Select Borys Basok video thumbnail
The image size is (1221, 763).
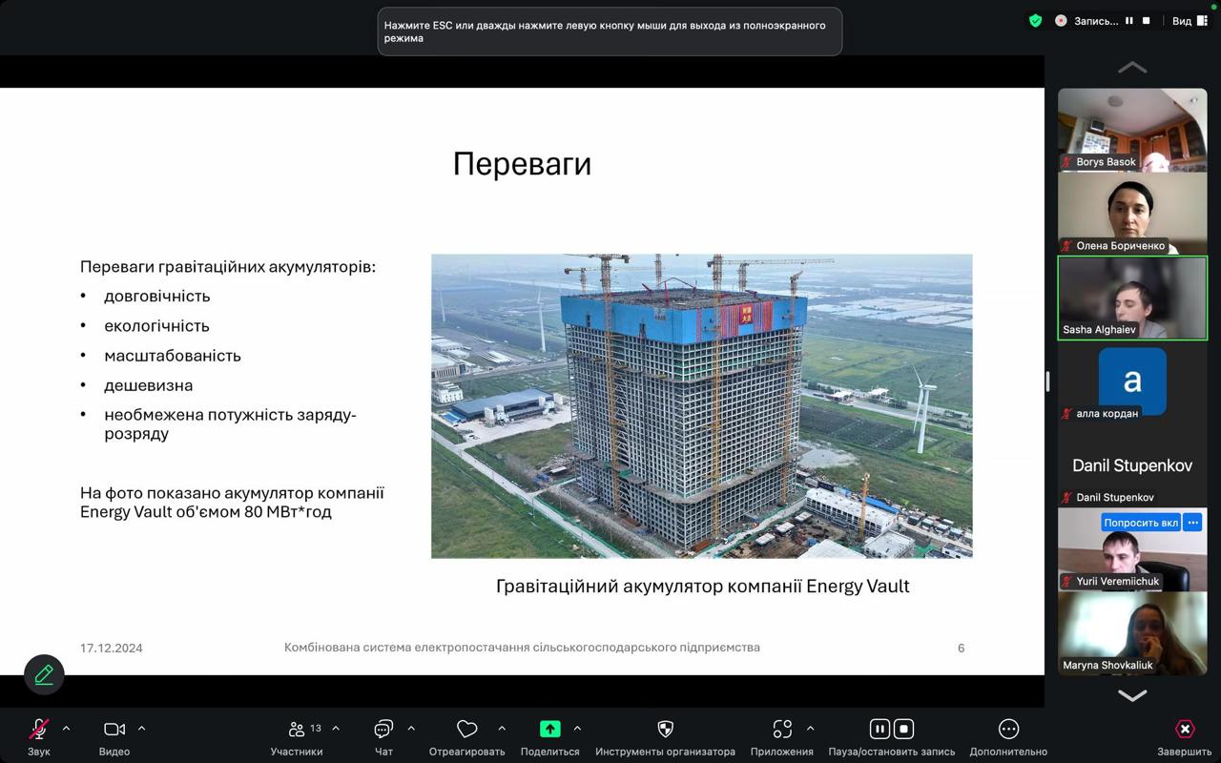pos(1132,131)
